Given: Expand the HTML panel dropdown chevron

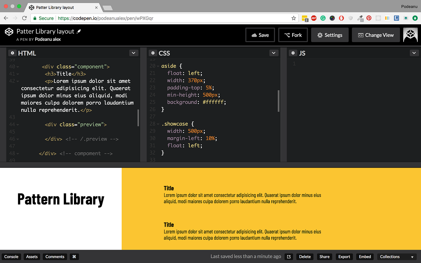Looking at the screenshot, I should tap(134, 53).
